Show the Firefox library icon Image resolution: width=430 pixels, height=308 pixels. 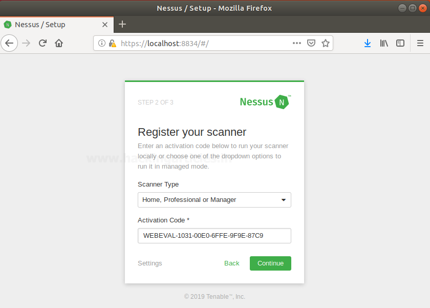384,43
